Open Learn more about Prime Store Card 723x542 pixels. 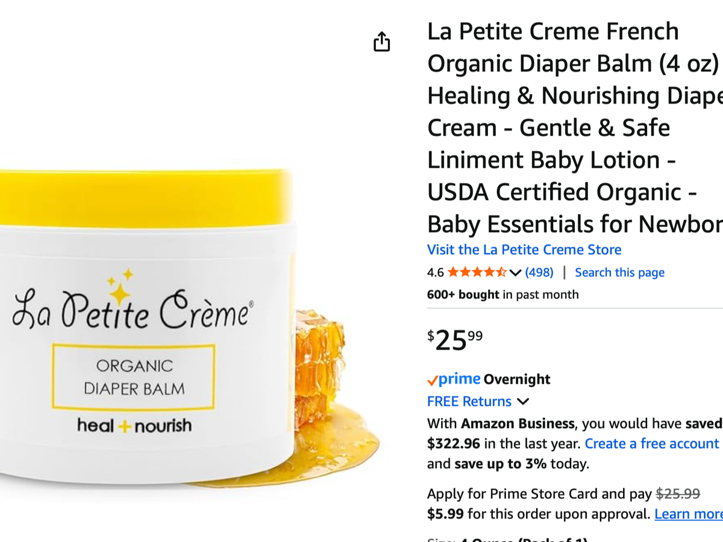pos(689,514)
